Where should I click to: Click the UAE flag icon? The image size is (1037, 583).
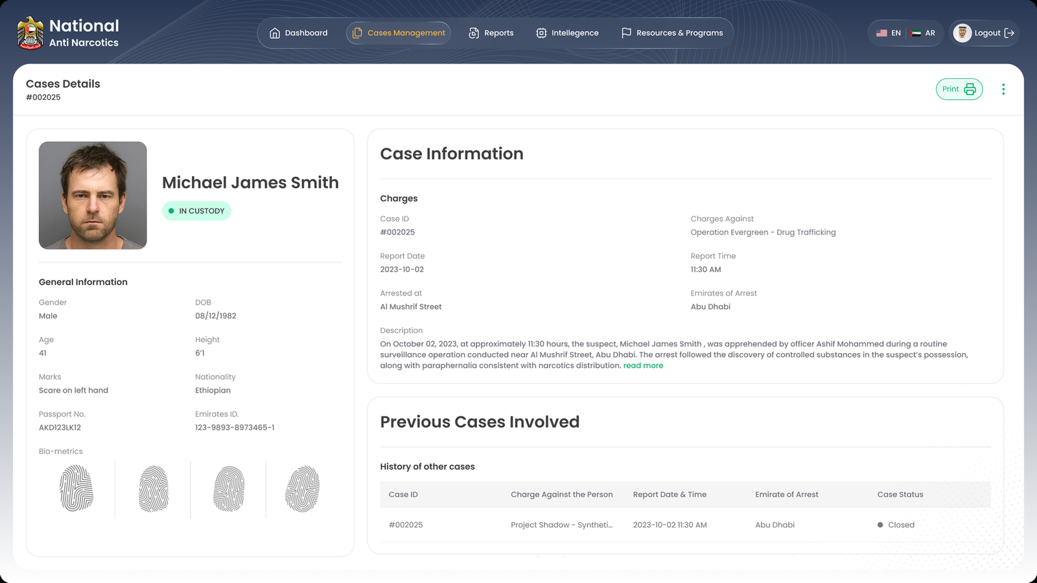(x=916, y=33)
